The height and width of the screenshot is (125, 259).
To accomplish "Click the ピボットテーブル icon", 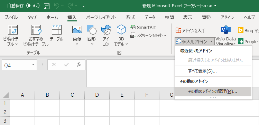I will point(12,30).
